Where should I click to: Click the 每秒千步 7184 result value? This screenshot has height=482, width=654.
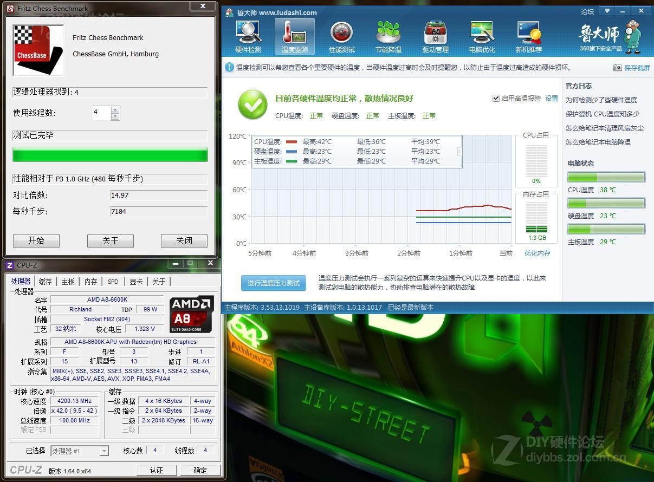(159, 211)
